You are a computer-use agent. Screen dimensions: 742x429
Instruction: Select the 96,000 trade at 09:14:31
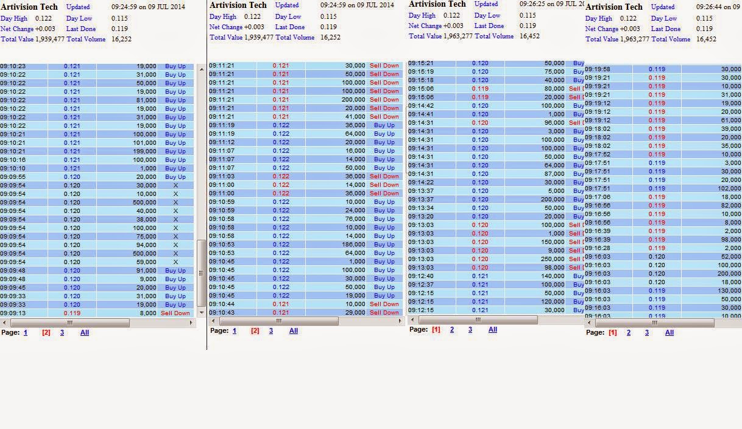point(496,123)
